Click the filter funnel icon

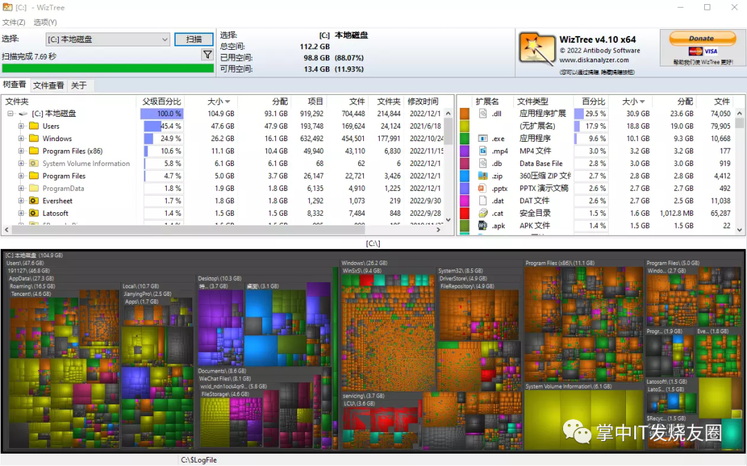point(207,55)
